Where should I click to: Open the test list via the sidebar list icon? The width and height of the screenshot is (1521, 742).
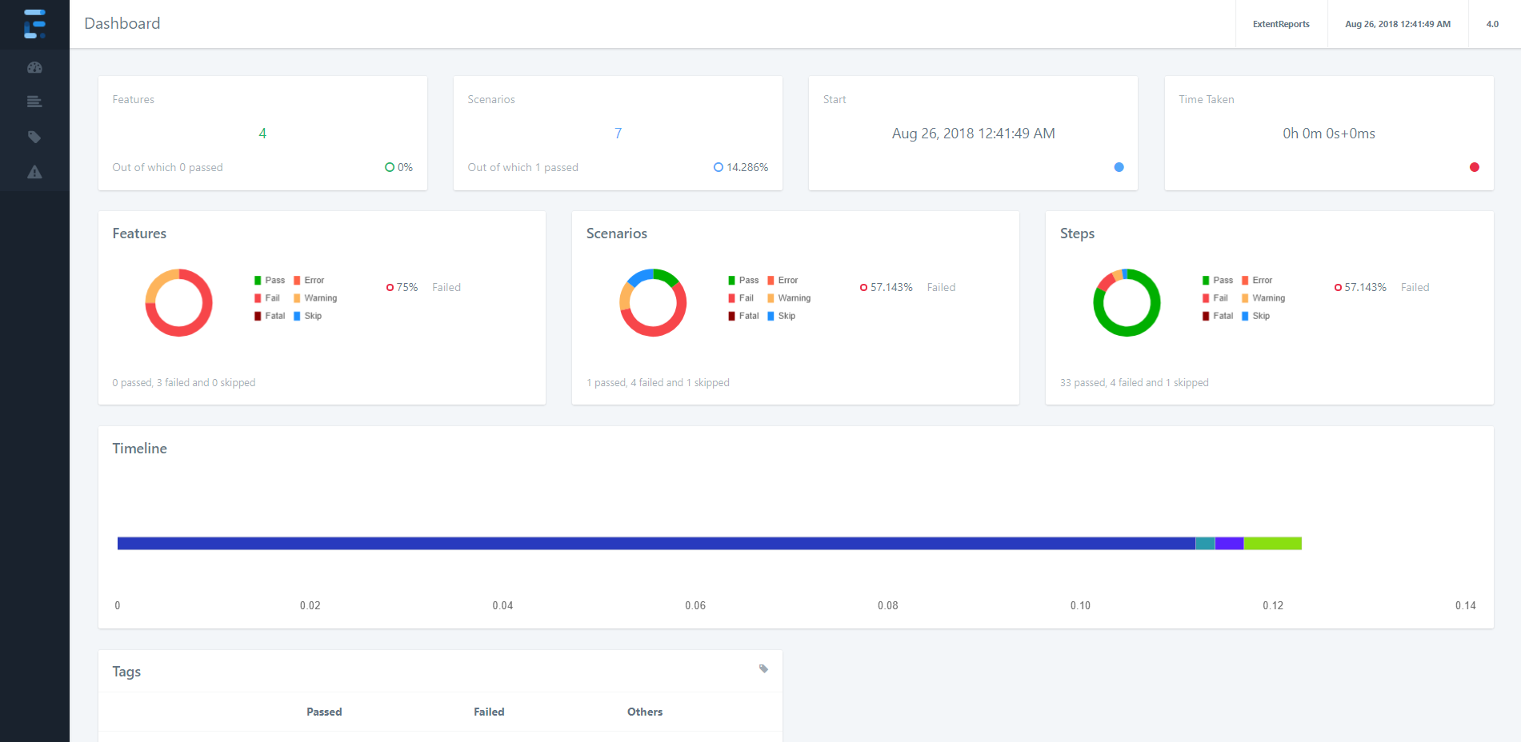pos(34,102)
